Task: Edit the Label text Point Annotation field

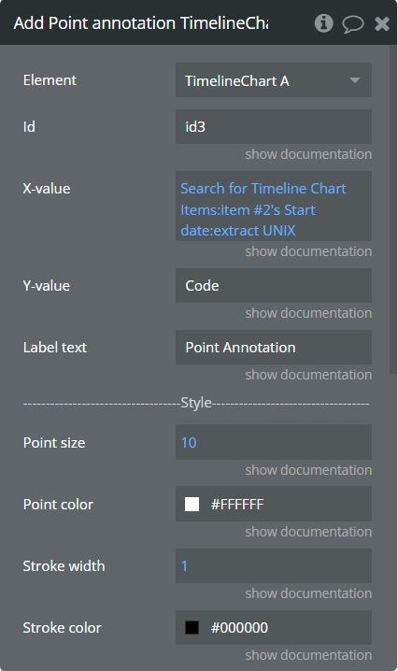Action: (x=274, y=347)
